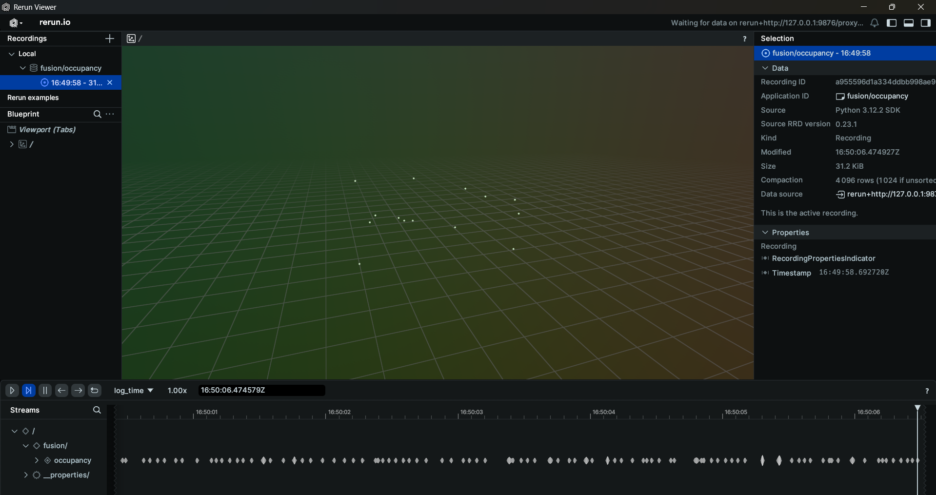
Task: Expand the occupancy stream entity
Action: (x=37, y=460)
